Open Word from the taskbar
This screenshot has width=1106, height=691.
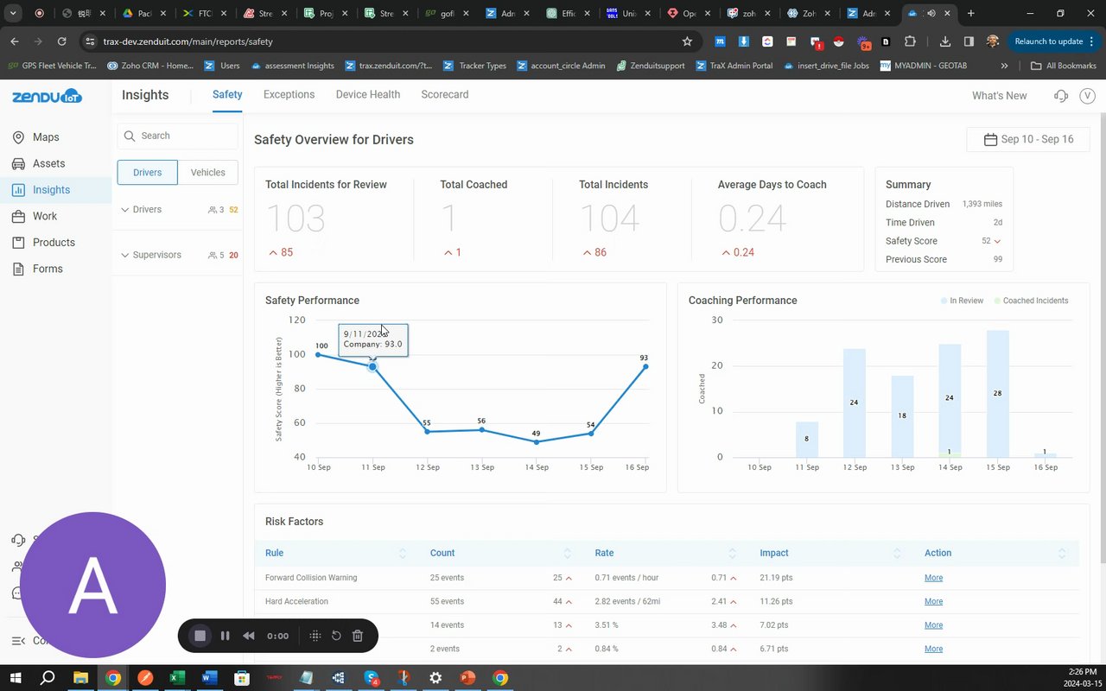point(209,678)
